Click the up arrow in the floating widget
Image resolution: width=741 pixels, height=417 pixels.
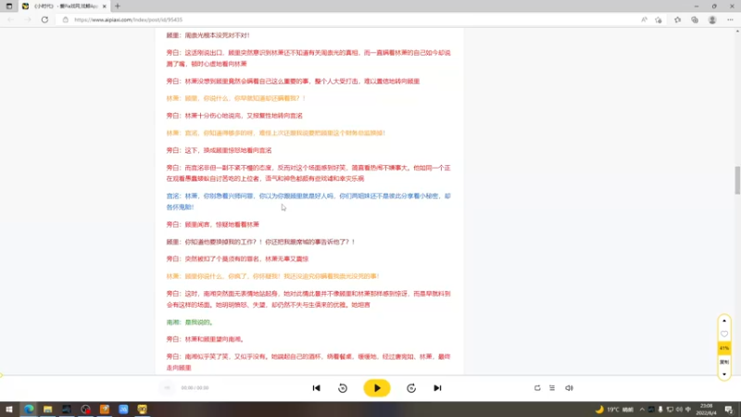[724, 321]
